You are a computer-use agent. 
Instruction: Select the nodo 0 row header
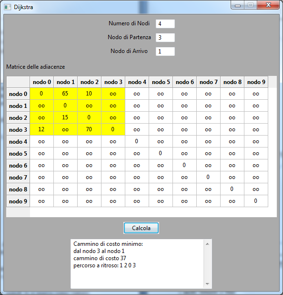18,94
